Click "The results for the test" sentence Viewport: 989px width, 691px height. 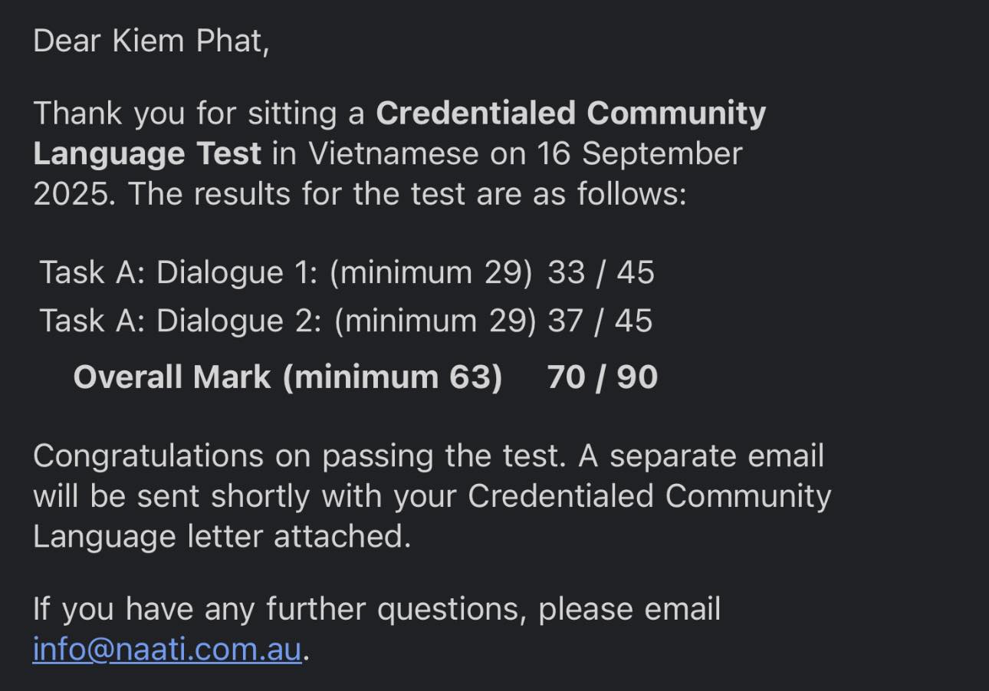tap(296, 194)
